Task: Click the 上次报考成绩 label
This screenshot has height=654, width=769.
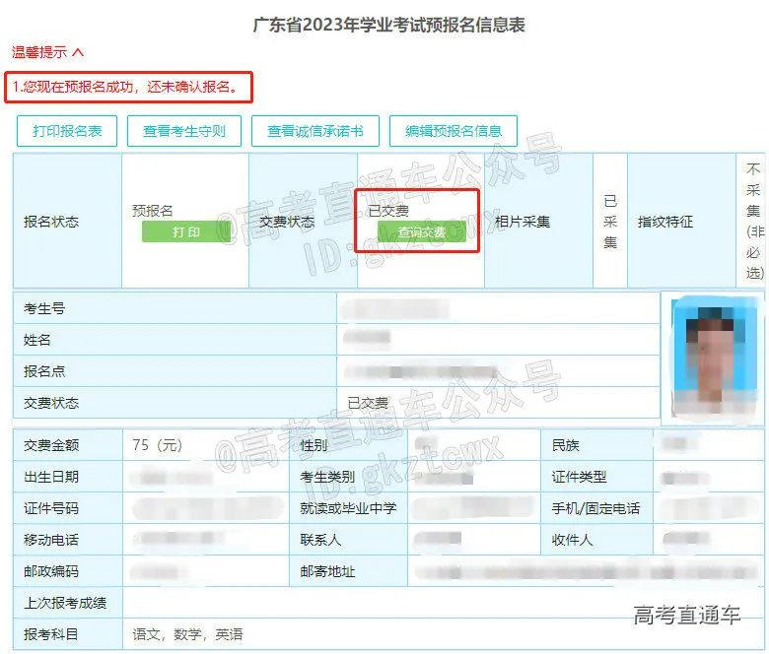Action: pos(65,603)
